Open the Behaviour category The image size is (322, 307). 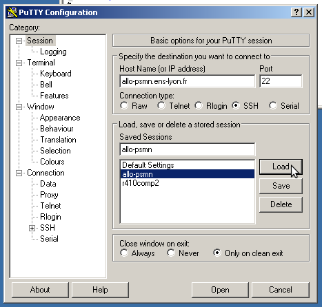[x=57, y=129]
